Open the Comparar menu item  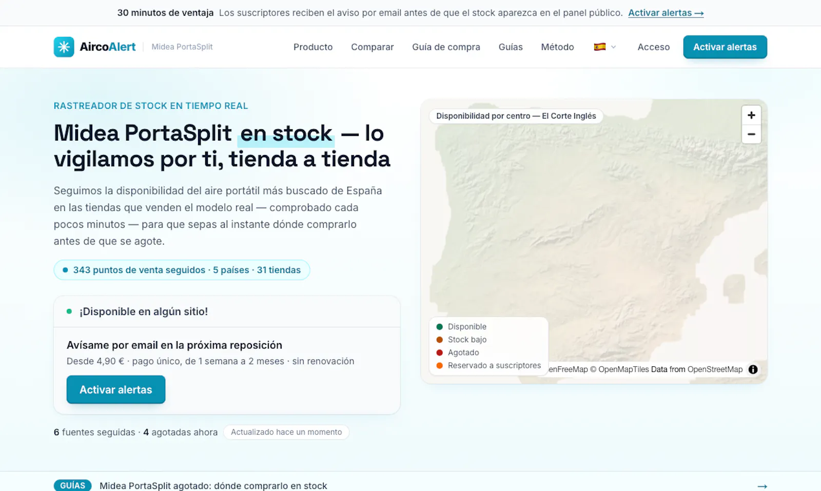(x=372, y=47)
